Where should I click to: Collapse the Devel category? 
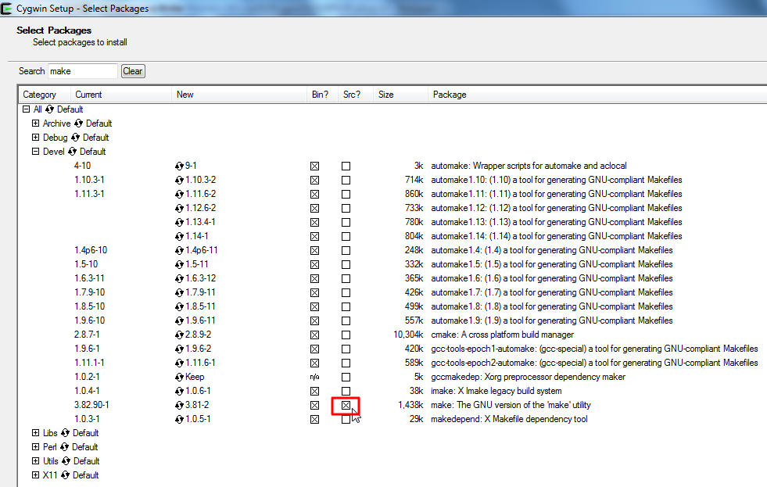[35, 152]
